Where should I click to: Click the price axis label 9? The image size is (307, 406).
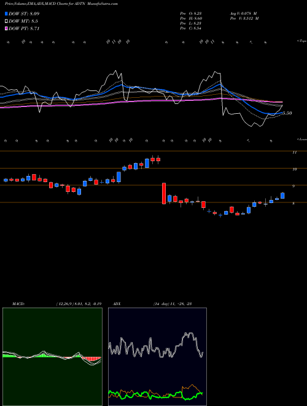(293, 186)
